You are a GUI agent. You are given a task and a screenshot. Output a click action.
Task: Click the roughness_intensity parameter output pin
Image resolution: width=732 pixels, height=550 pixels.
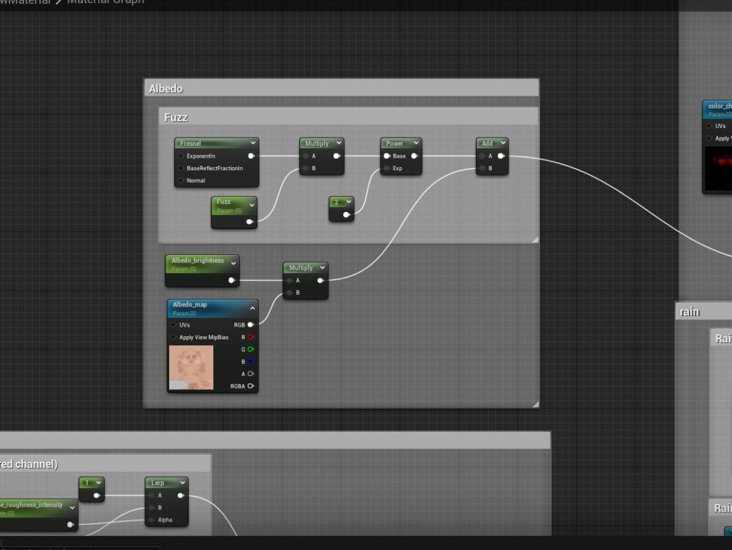(x=71, y=524)
